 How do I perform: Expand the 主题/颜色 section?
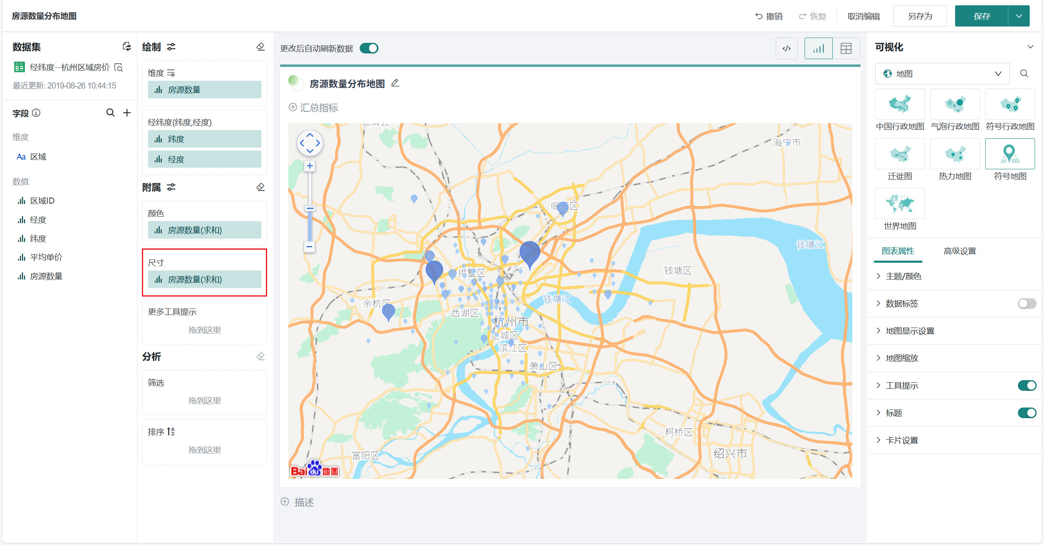pos(903,276)
